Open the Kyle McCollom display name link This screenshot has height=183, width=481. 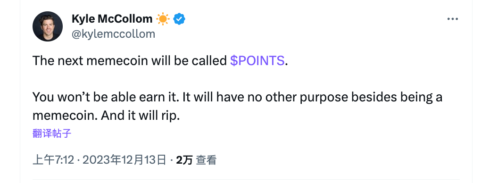[x=112, y=19]
